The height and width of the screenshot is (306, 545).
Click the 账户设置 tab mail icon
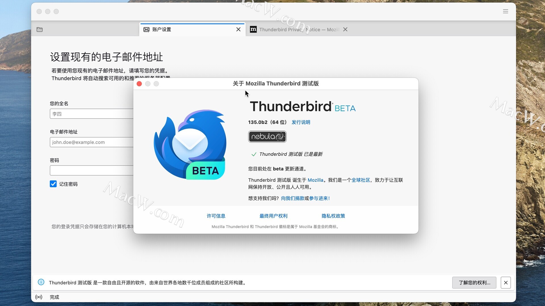146,29
